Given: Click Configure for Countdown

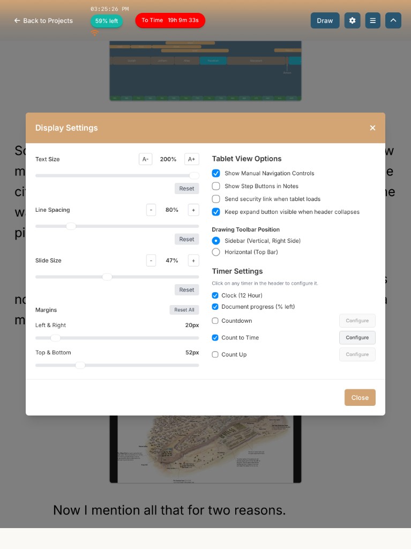Looking at the screenshot, I should click(x=357, y=321).
